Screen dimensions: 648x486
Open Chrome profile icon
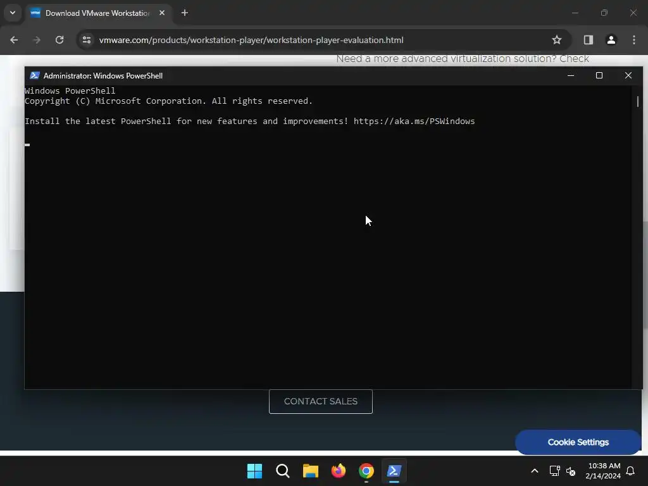[x=611, y=40]
